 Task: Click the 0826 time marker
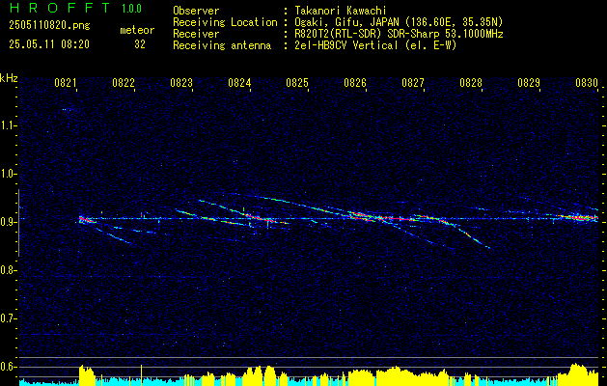coord(355,83)
